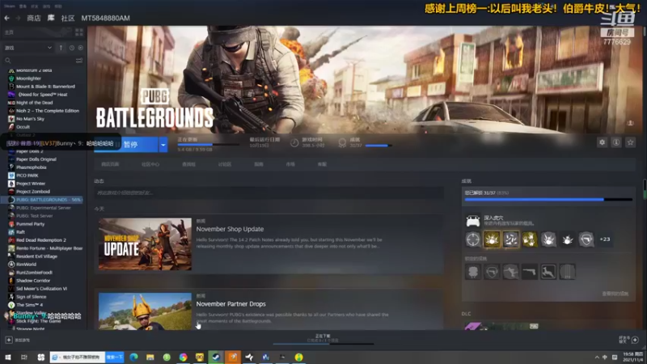Click the PUBG update download progress bar
Viewport: 647px width, 364px height.
click(209, 145)
